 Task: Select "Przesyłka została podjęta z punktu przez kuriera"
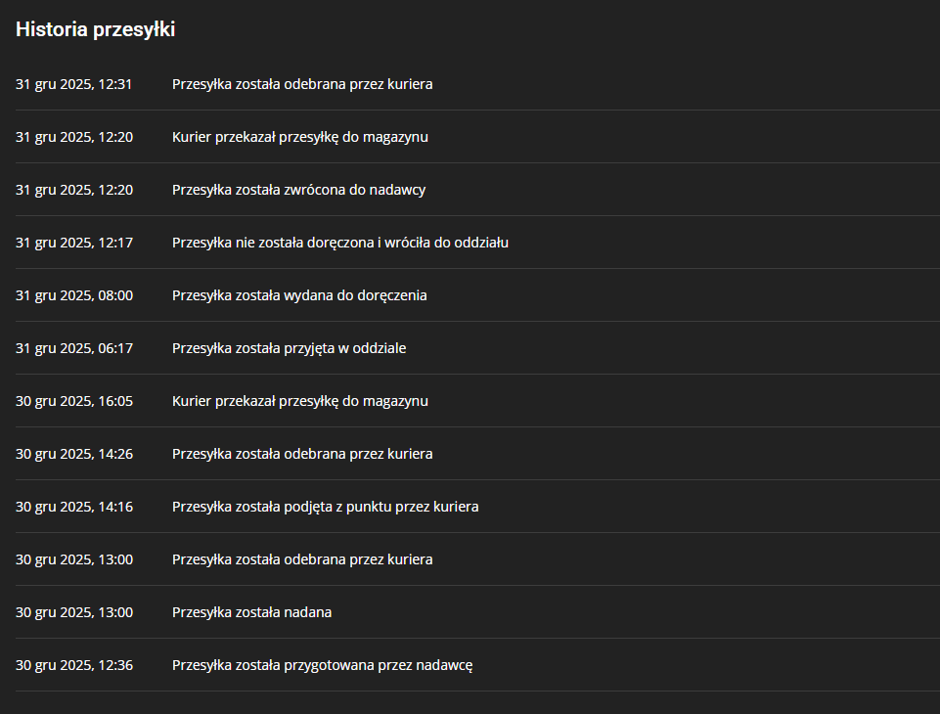pos(325,507)
